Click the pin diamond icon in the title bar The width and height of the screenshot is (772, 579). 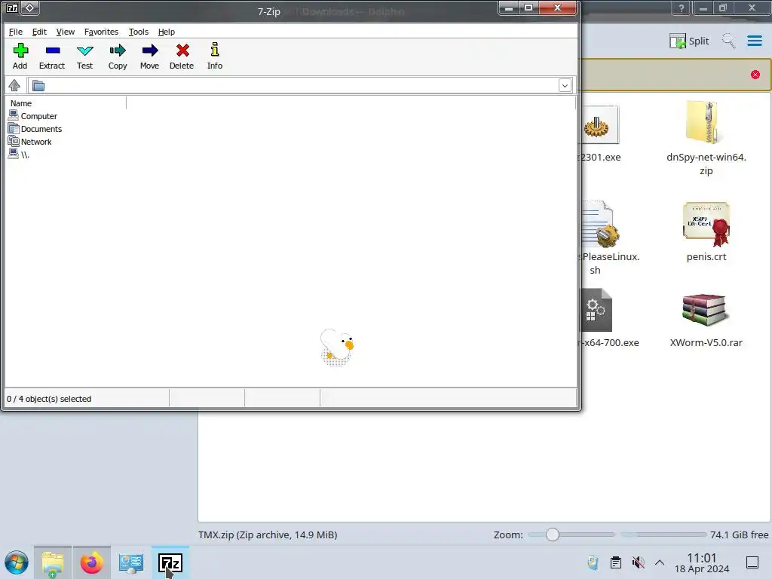point(29,8)
